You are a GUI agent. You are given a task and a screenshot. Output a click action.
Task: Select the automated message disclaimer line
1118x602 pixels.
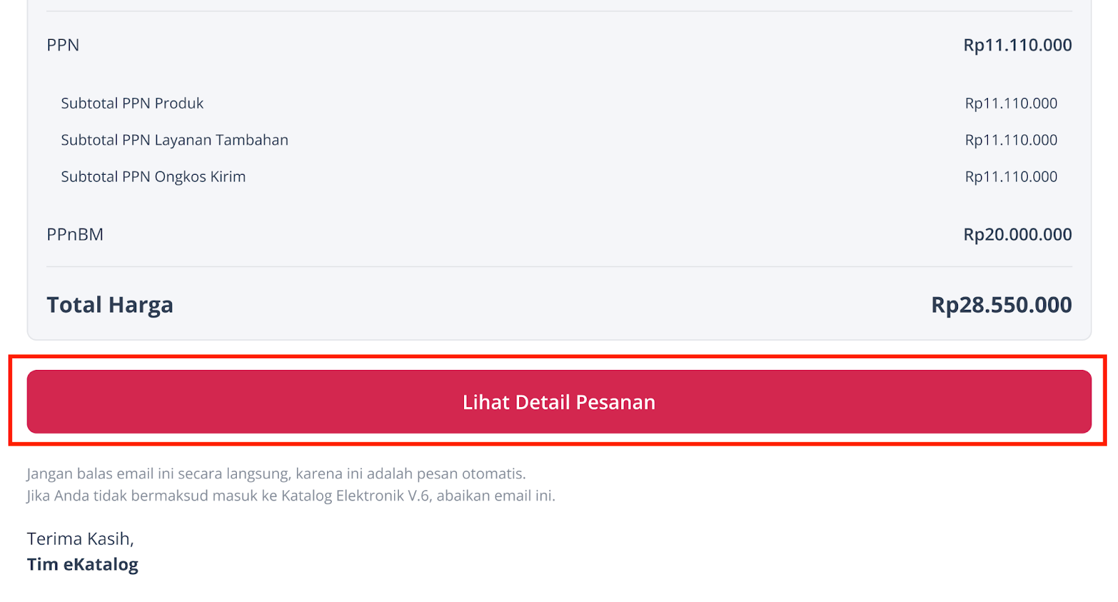click(276, 473)
